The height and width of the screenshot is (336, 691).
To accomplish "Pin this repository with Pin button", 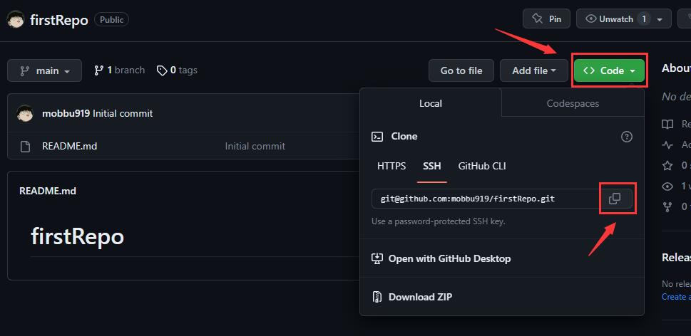I will pos(546,19).
